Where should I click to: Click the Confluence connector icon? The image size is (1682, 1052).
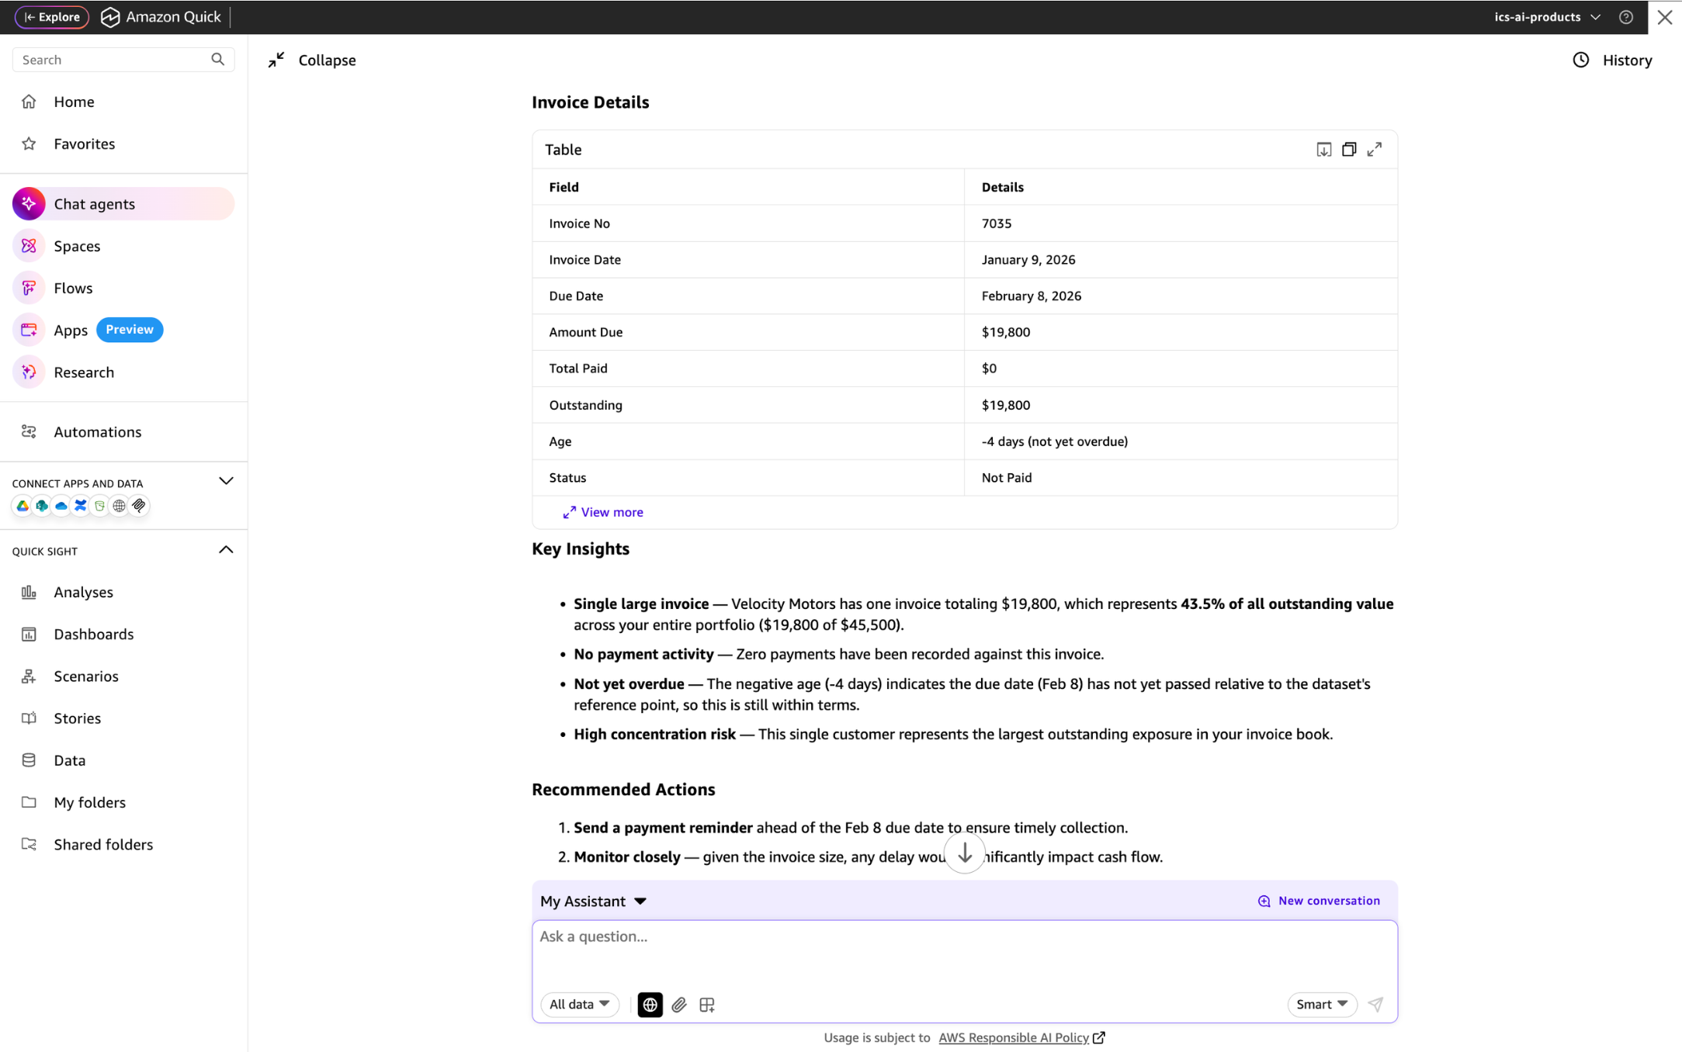tap(81, 506)
